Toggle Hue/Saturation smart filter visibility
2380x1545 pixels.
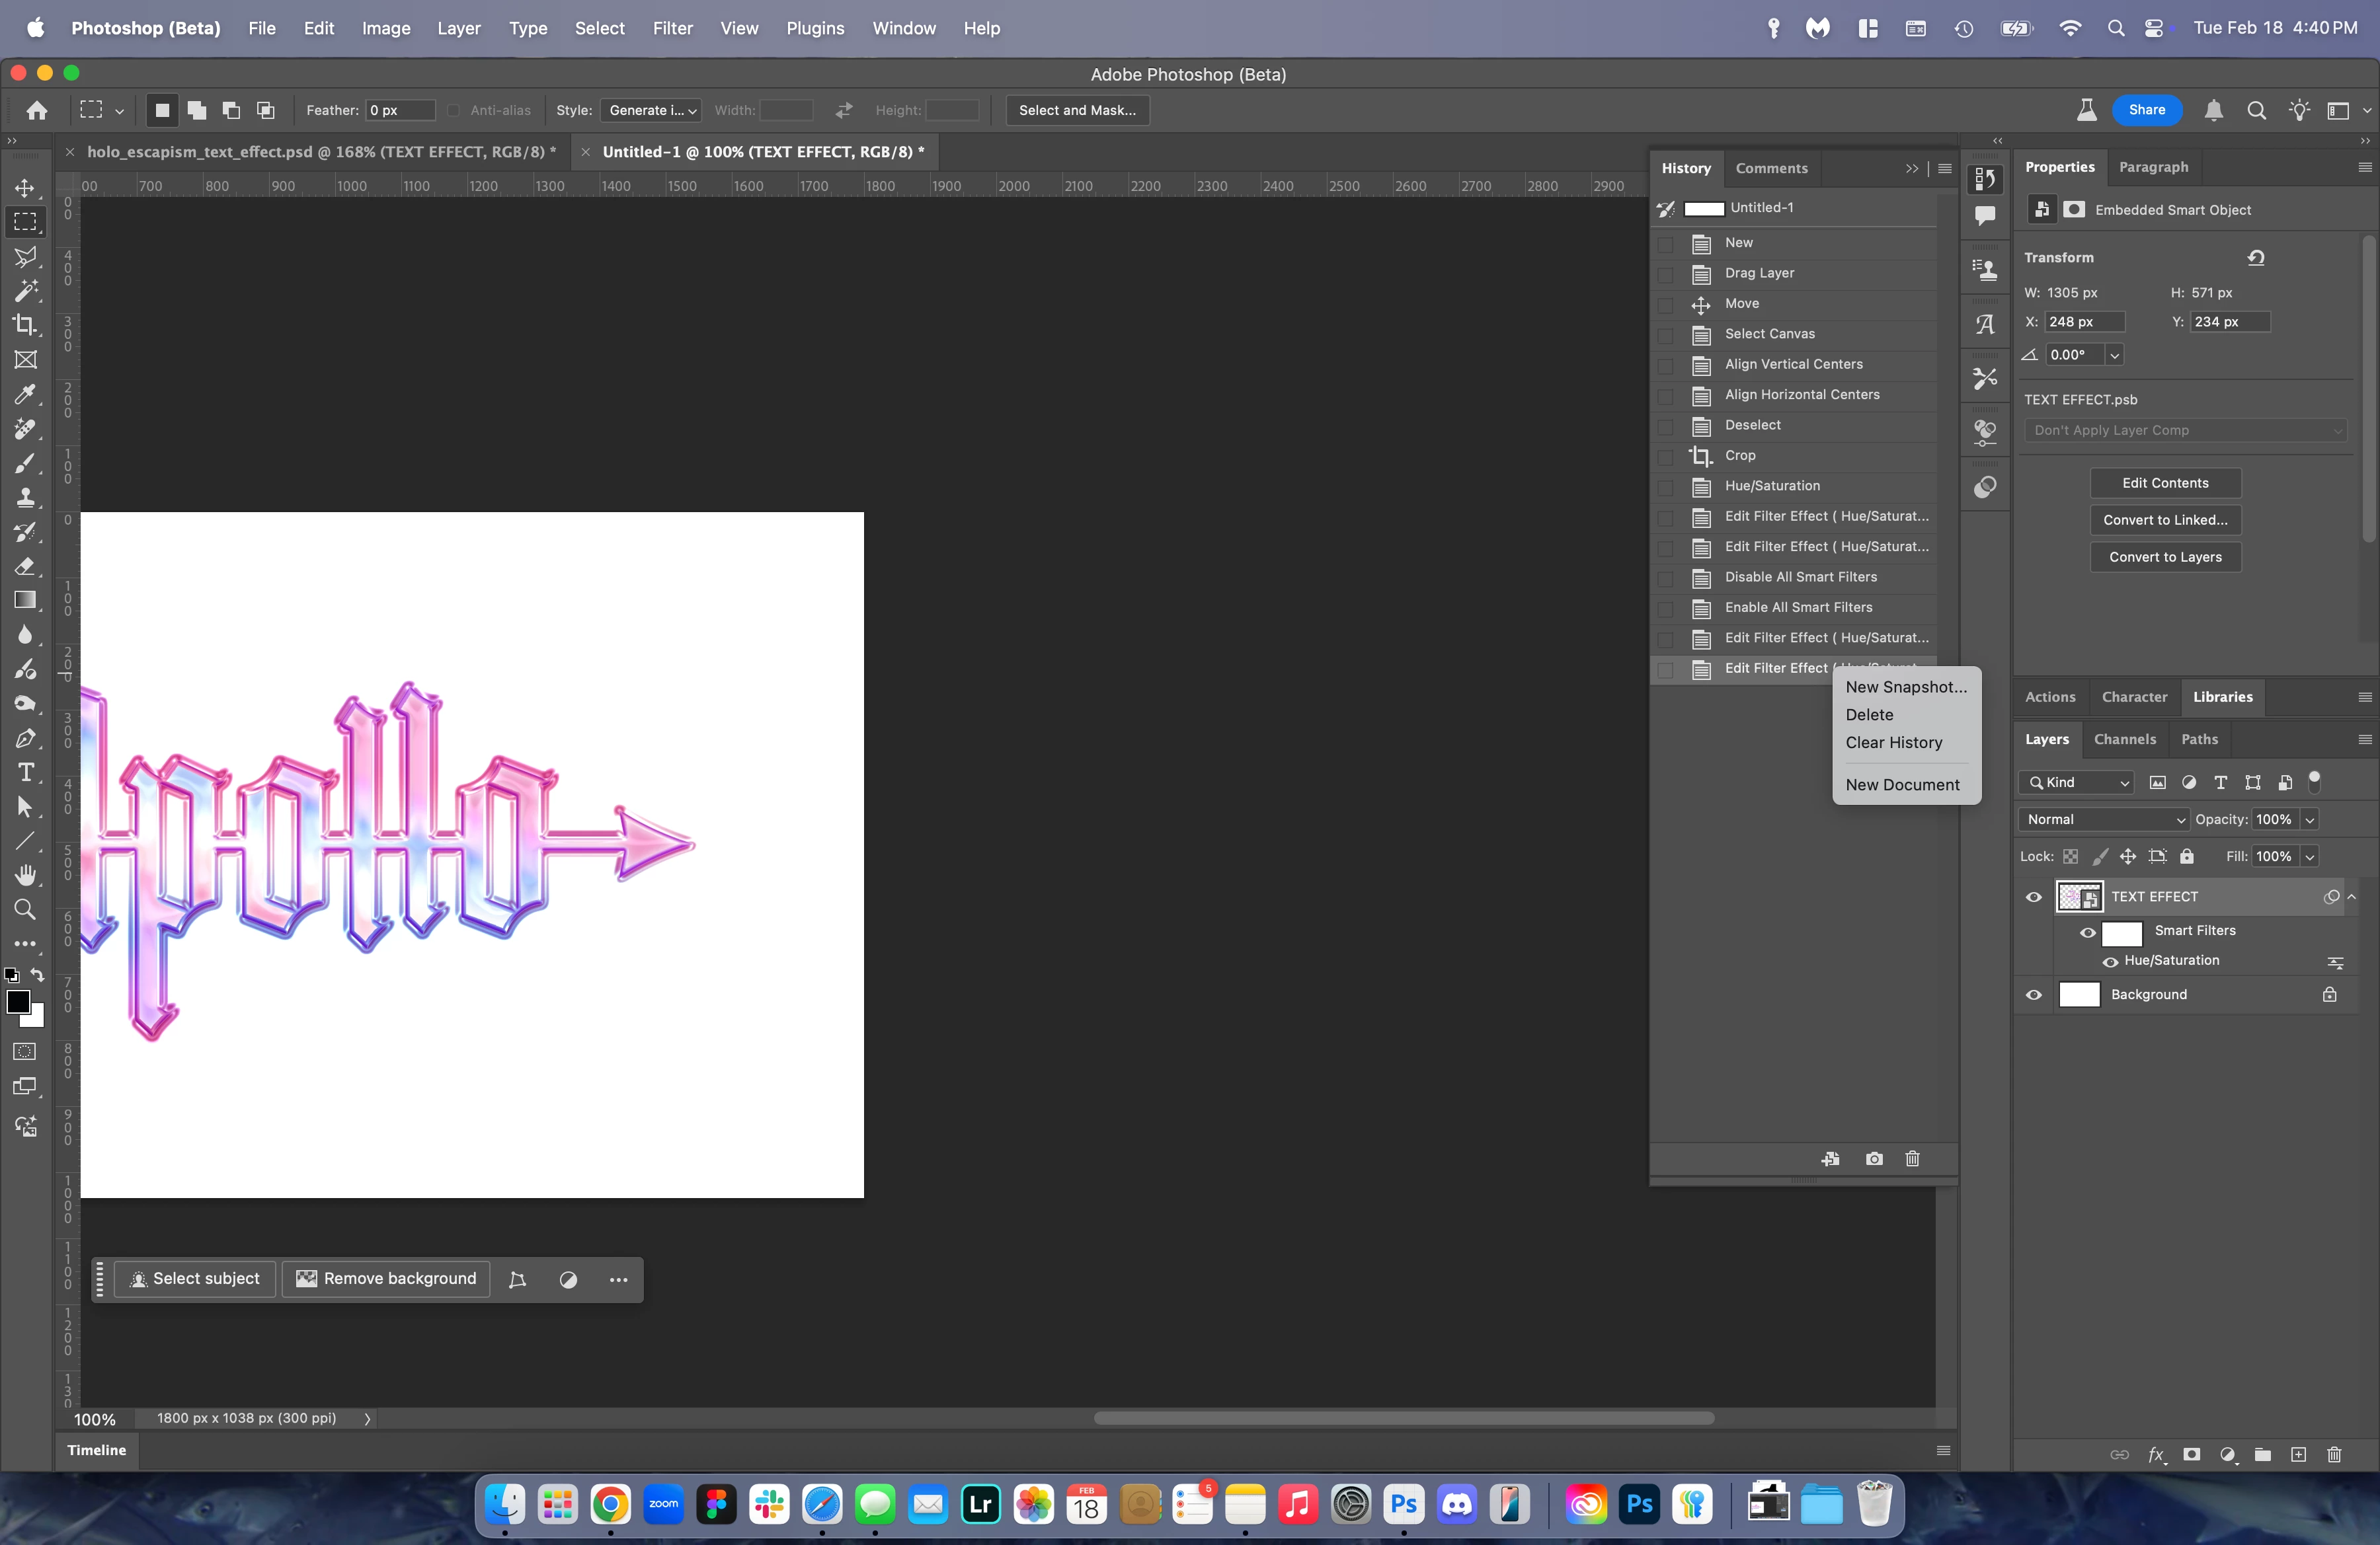(x=2110, y=961)
